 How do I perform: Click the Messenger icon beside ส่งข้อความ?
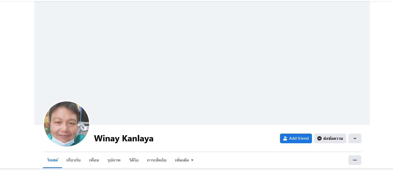coord(319,138)
